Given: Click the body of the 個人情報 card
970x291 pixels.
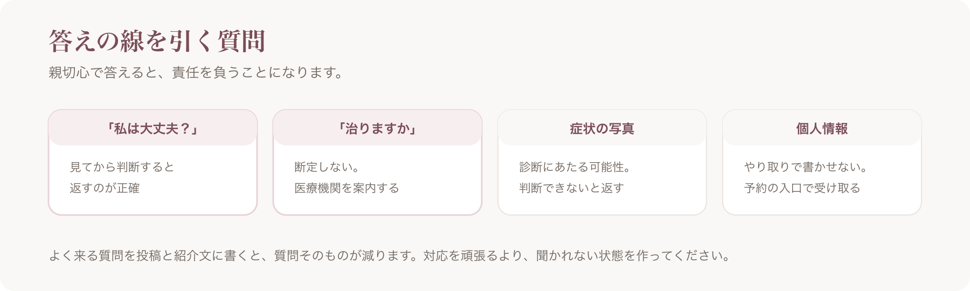Looking at the screenshot, I should (822, 179).
